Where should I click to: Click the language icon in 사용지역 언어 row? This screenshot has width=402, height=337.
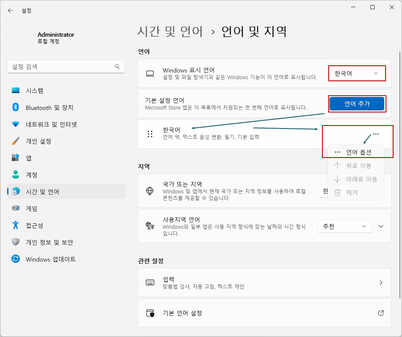tap(150, 226)
